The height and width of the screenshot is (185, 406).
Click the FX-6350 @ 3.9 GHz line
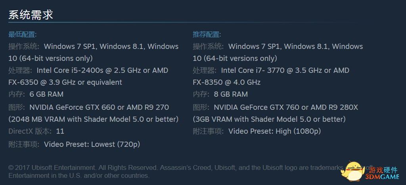tap(65, 82)
